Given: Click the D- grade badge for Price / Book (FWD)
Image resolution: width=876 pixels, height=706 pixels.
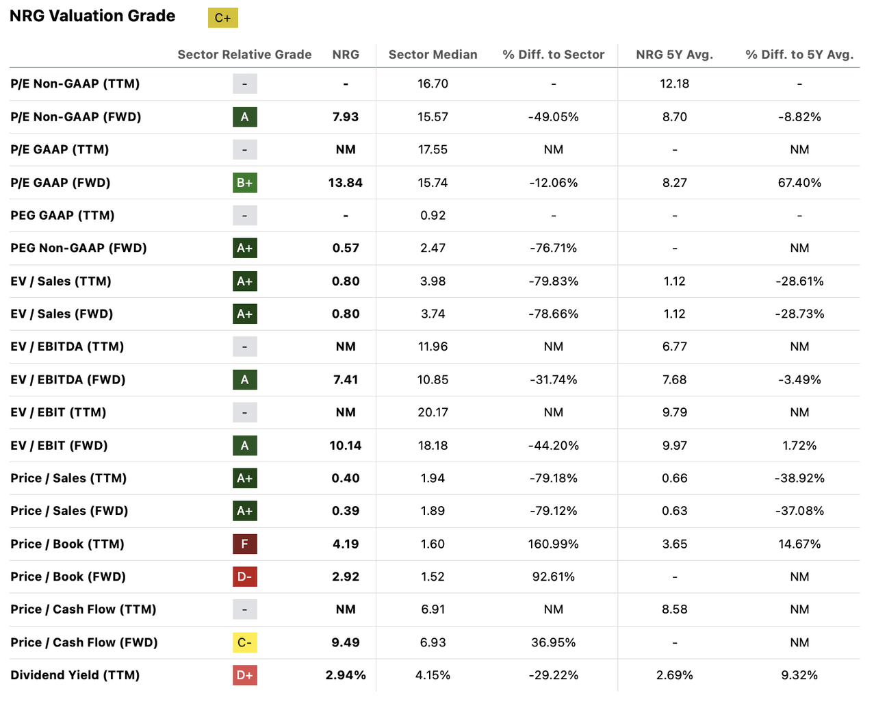Looking at the screenshot, I should coord(245,577).
